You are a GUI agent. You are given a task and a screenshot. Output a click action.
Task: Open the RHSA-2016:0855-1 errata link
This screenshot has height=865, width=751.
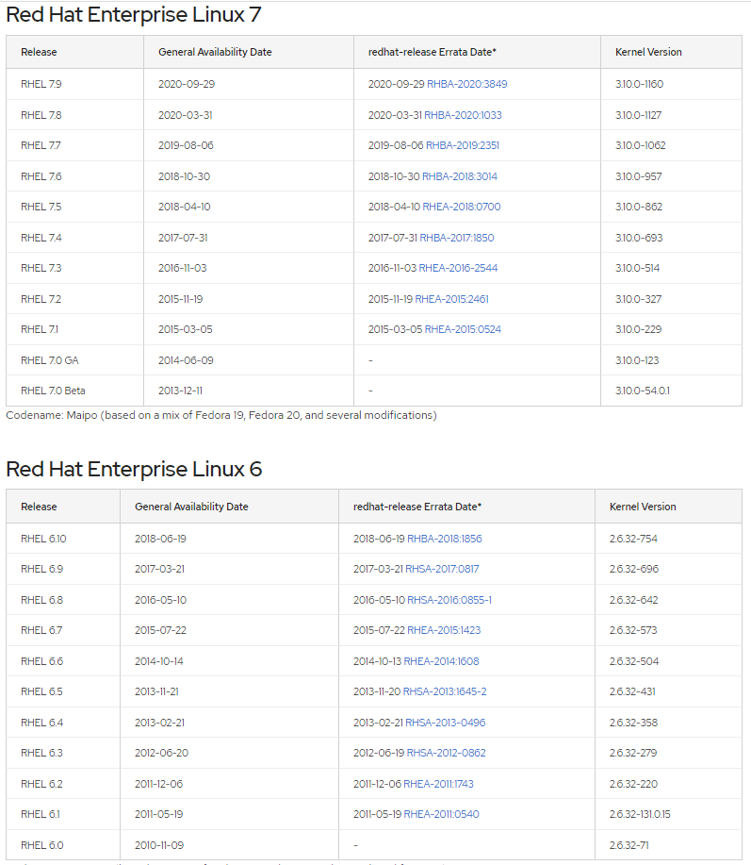pyautogui.click(x=449, y=600)
